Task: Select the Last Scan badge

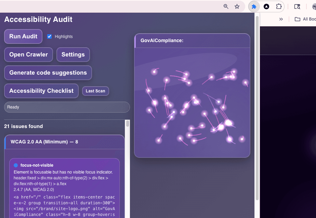Action: point(95,91)
